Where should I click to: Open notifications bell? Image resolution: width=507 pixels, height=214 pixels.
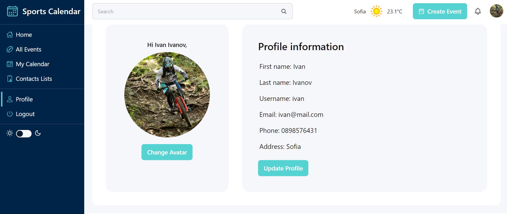click(x=478, y=11)
